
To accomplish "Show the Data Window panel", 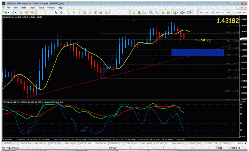I will pos(27,12).
